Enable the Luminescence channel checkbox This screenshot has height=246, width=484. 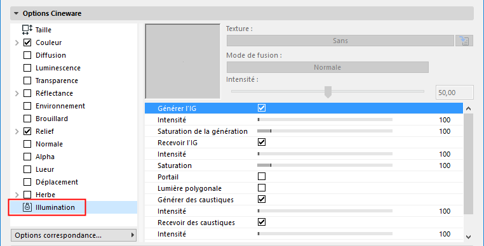coord(27,68)
